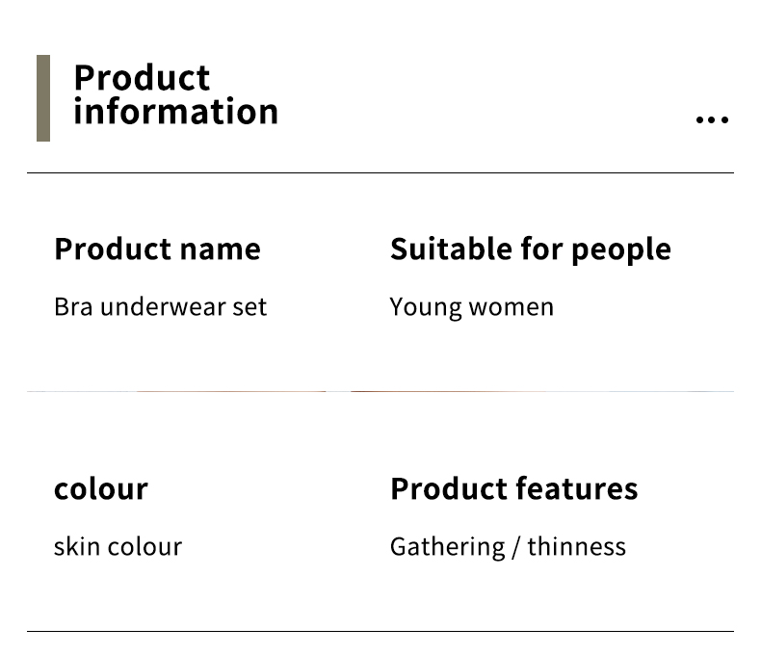The height and width of the screenshot is (655, 761).
Task: Select the "skin colour" value text
Action: [x=118, y=547]
